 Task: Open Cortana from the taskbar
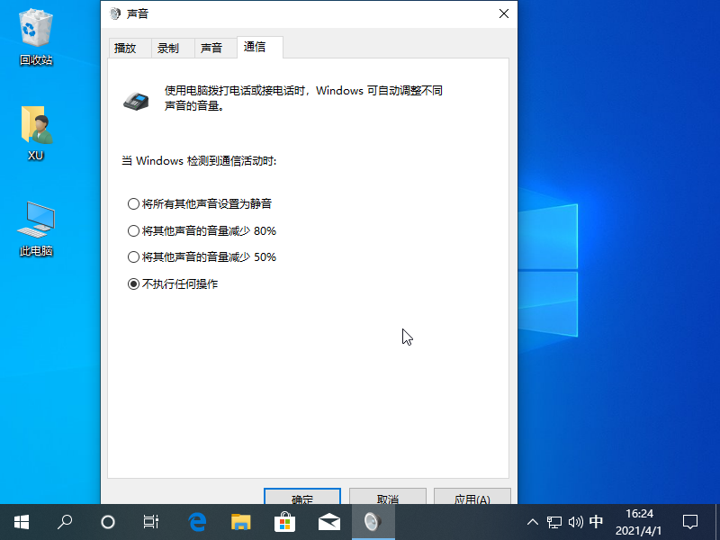tap(108, 521)
